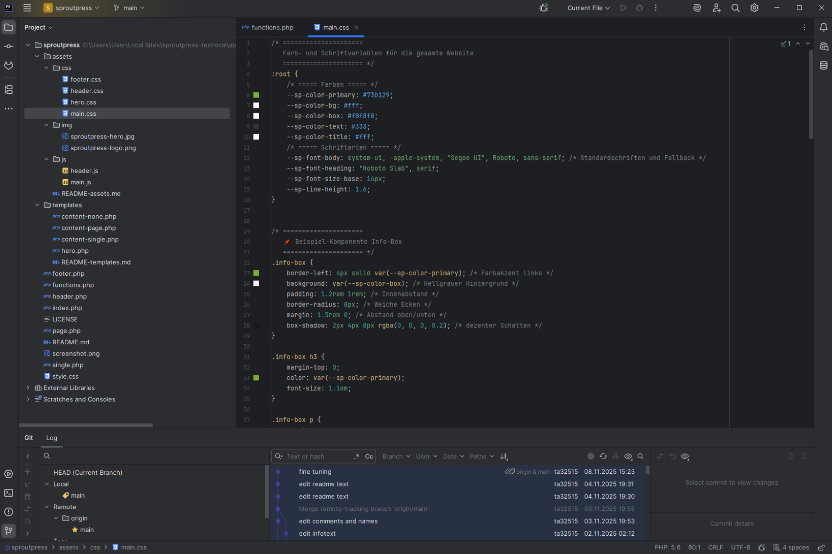The height and width of the screenshot is (554, 832).
Task: Select the 'fine tuning' commit
Action: 315,471
